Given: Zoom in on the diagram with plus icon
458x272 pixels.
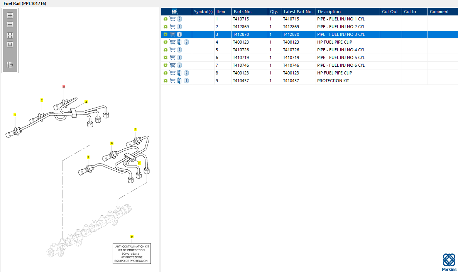Looking at the screenshot, I should point(10,15).
